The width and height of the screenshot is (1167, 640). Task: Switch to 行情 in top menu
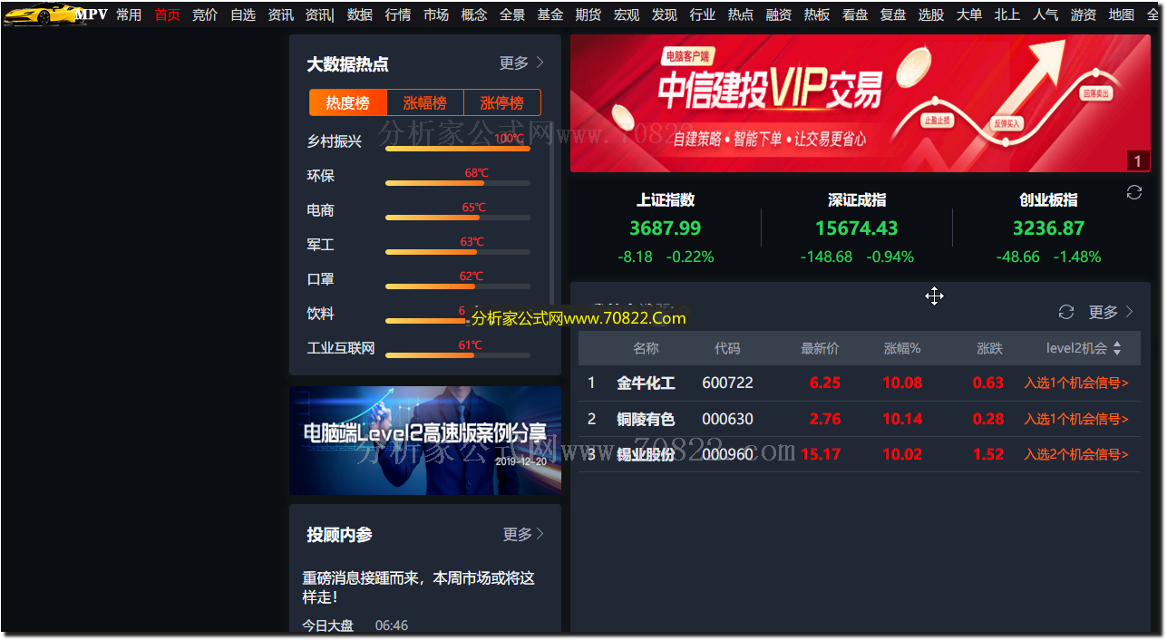398,15
